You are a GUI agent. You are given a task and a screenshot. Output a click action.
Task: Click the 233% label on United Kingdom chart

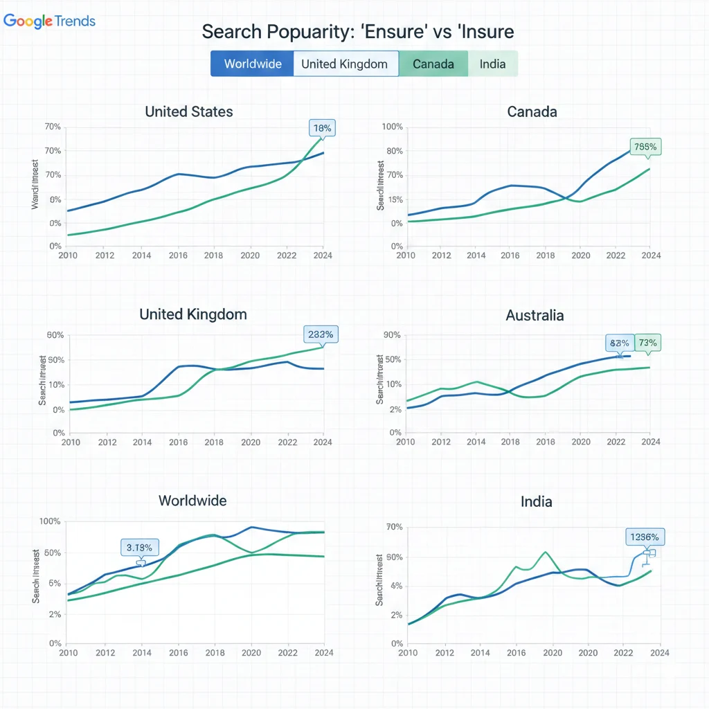click(x=321, y=334)
